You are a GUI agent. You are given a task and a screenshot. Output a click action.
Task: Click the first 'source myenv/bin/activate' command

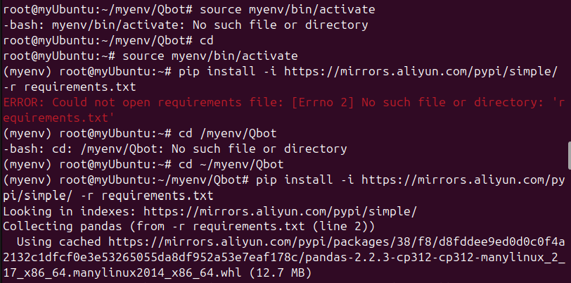tap(288, 9)
